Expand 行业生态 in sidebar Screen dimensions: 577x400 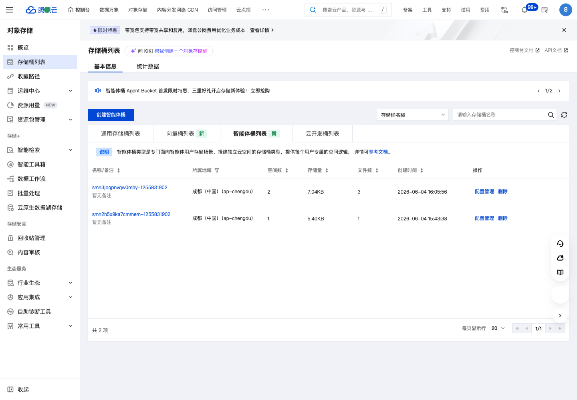pos(71,283)
